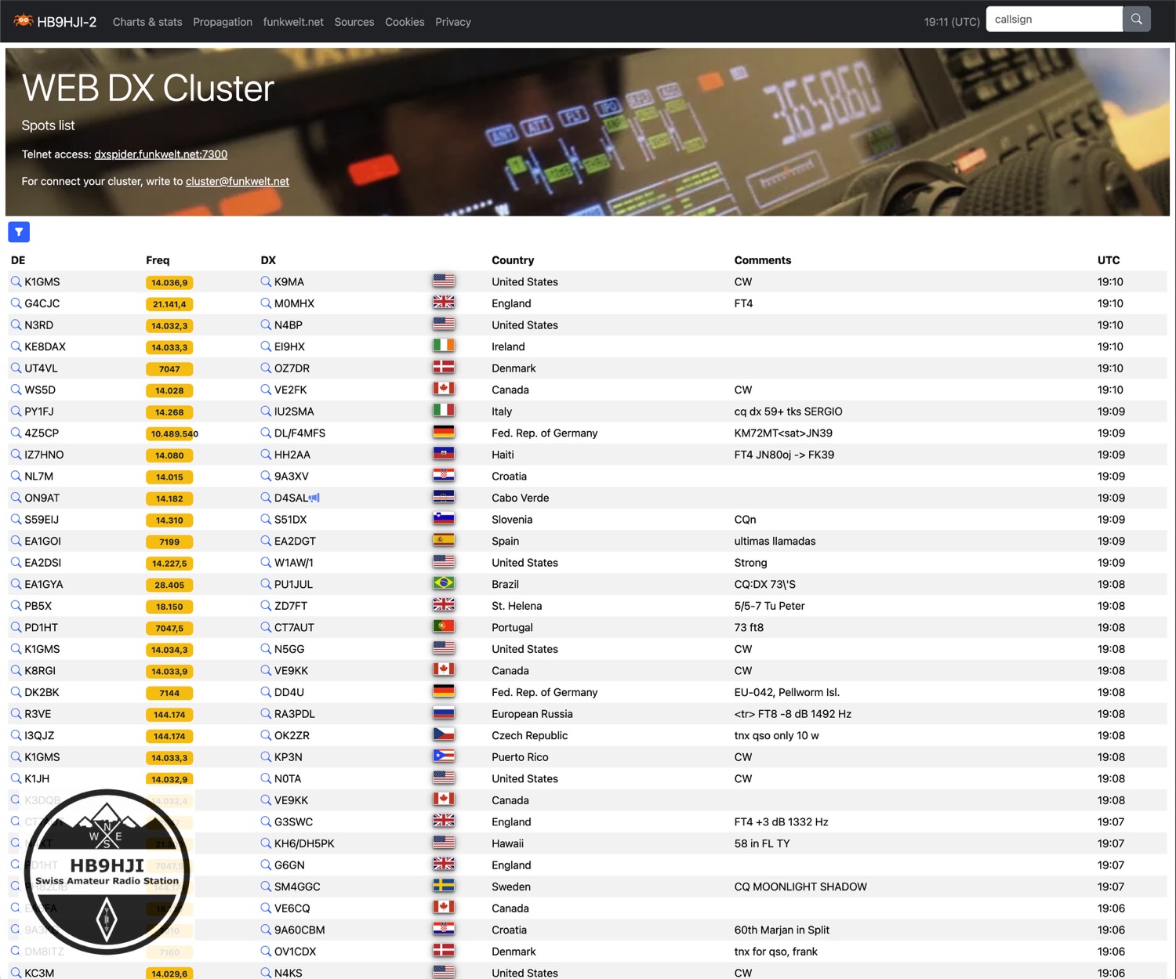Open the Sources nav item
The height and width of the screenshot is (979, 1176).
[x=354, y=22]
